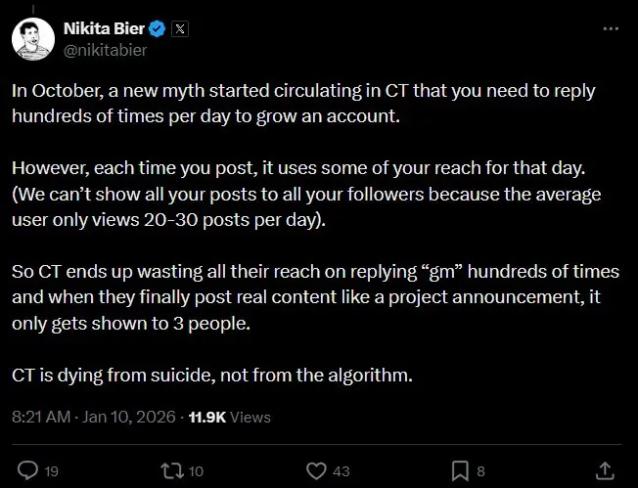Click the line "CT is dying from suicide"

[212, 375]
